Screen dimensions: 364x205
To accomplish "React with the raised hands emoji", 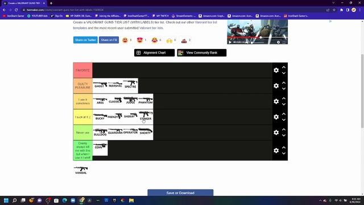I will point(169,40).
